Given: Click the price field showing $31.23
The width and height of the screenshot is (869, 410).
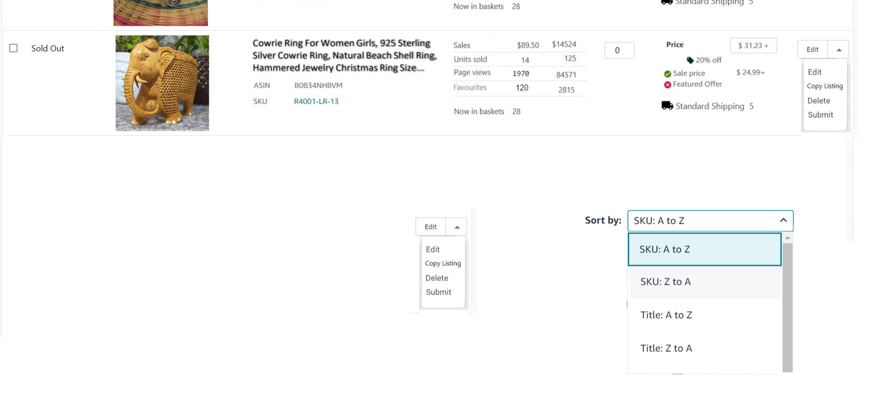Looking at the screenshot, I should point(753,46).
